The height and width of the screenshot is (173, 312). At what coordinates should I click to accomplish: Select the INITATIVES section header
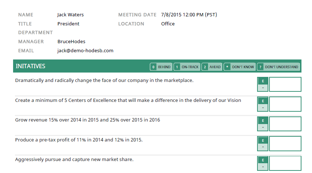point(31,66)
